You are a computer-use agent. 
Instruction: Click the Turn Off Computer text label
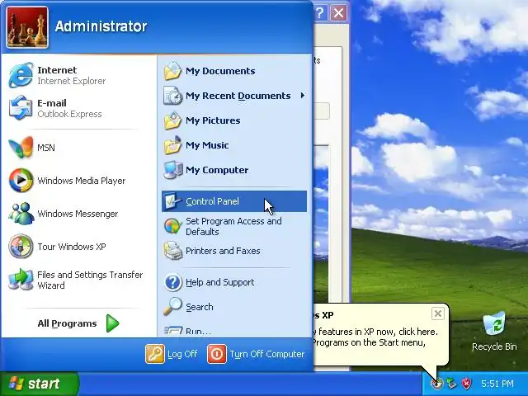(x=267, y=354)
